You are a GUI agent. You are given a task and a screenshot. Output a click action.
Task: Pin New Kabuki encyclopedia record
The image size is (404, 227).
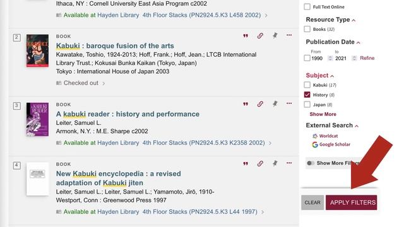[275, 163]
